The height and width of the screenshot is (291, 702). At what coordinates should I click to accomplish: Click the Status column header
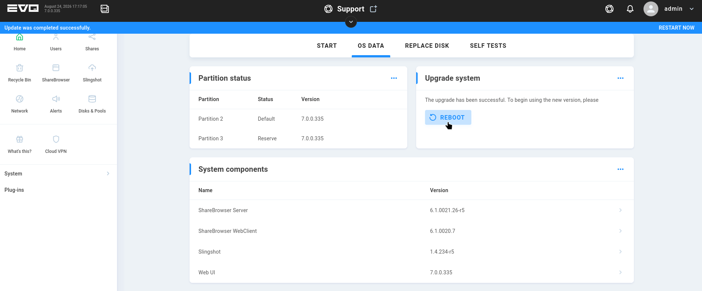coord(265,99)
